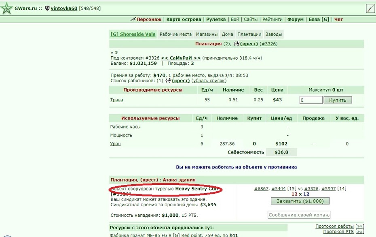Click the syndicate icon beside vintovka60
Image resolution: width=376 pixels, height=237 pixels.
click(x=47, y=8)
